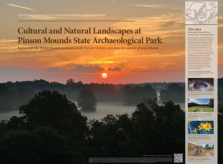
Task: Click the QR code at poster bottom
Action: tap(178, 158)
